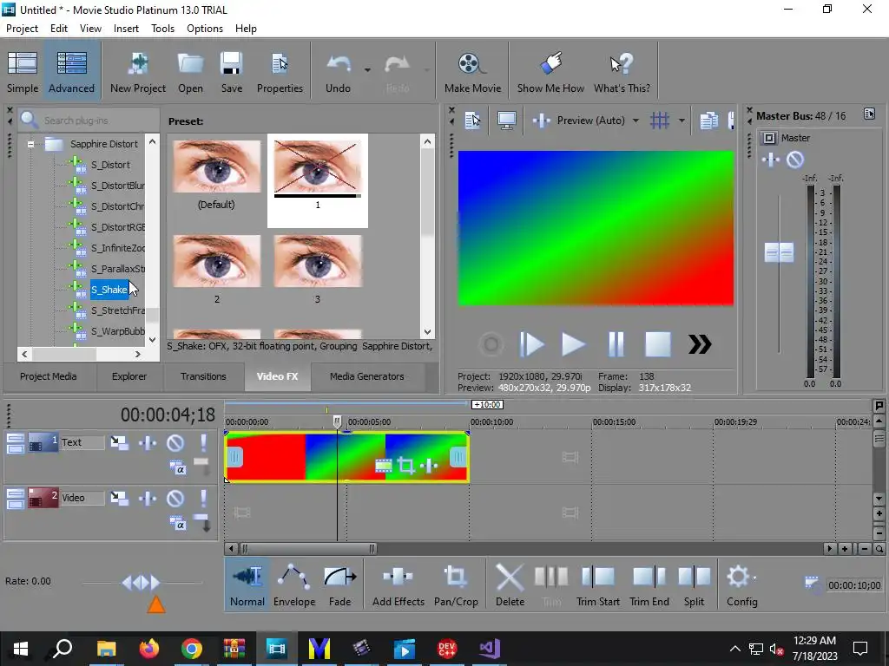889x666 pixels.
Task: Click Trim Start button
Action: 597,585
